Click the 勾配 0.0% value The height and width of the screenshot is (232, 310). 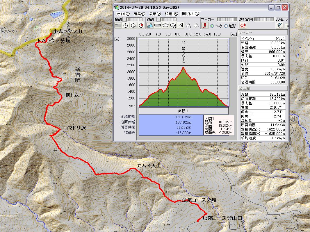(281, 65)
